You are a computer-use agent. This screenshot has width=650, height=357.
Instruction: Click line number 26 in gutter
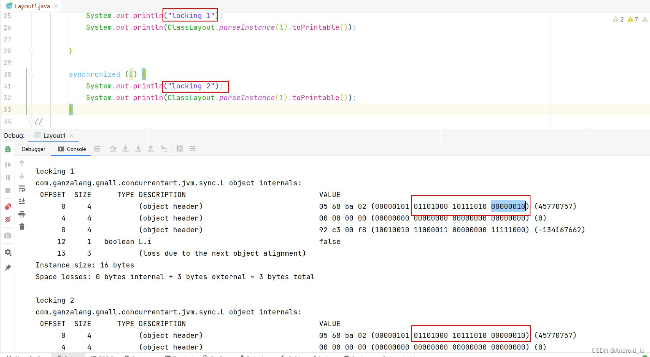pos(7,27)
